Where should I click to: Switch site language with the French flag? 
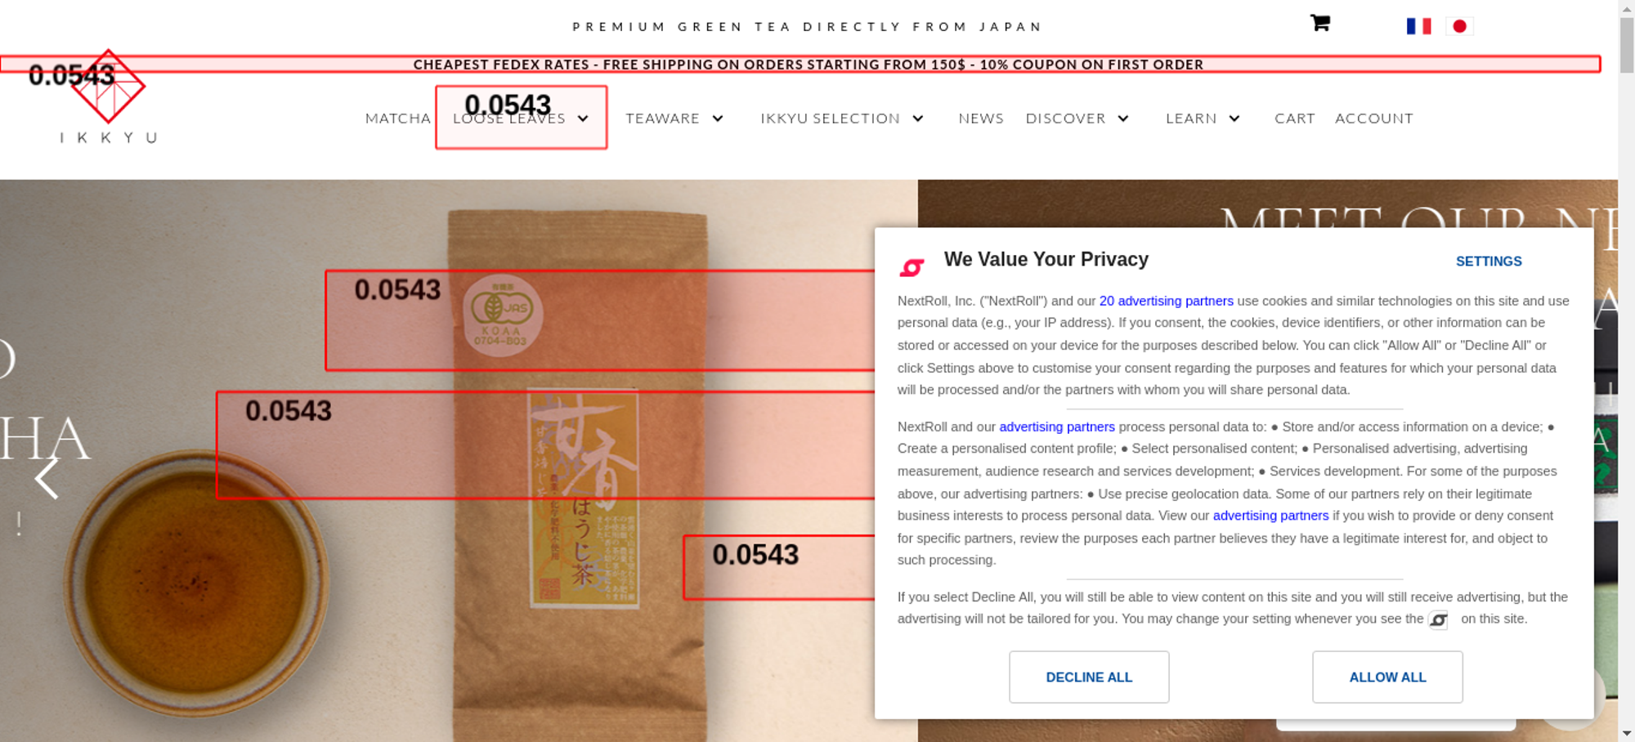coord(1418,26)
